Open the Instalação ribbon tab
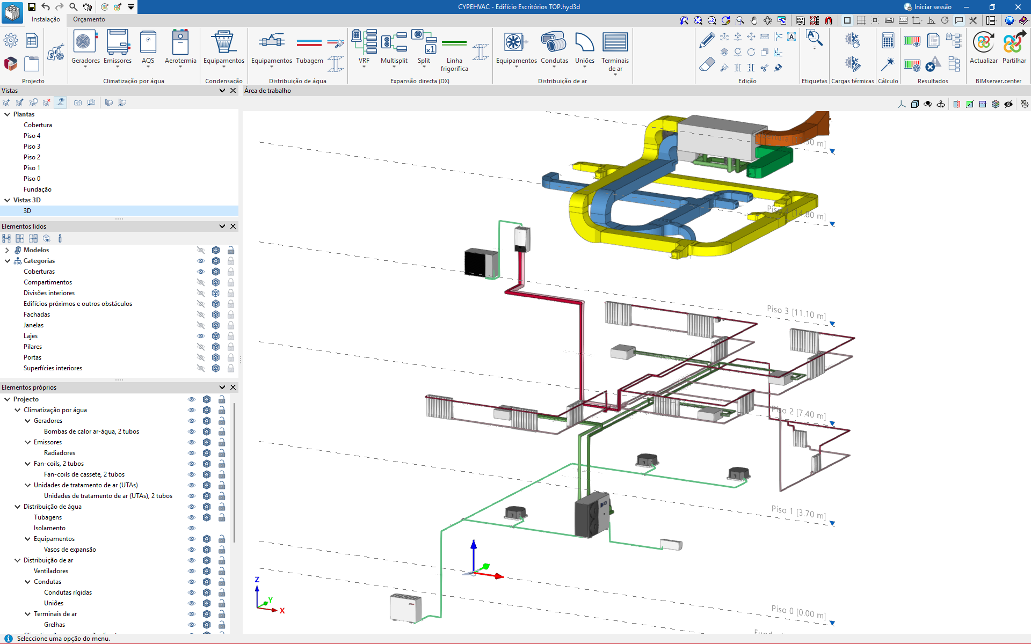Viewport: 1031px width, 644px height. coord(46,19)
